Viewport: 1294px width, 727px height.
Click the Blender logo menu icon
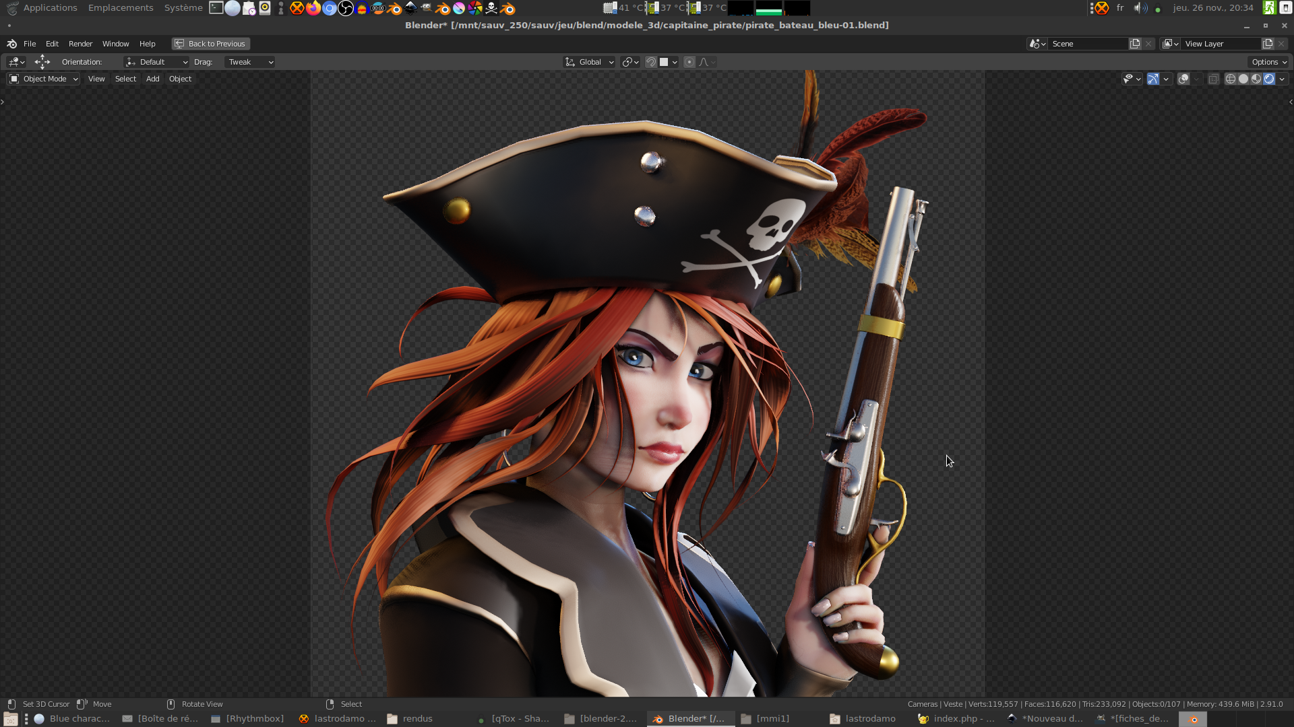pyautogui.click(x=11, y=44)
